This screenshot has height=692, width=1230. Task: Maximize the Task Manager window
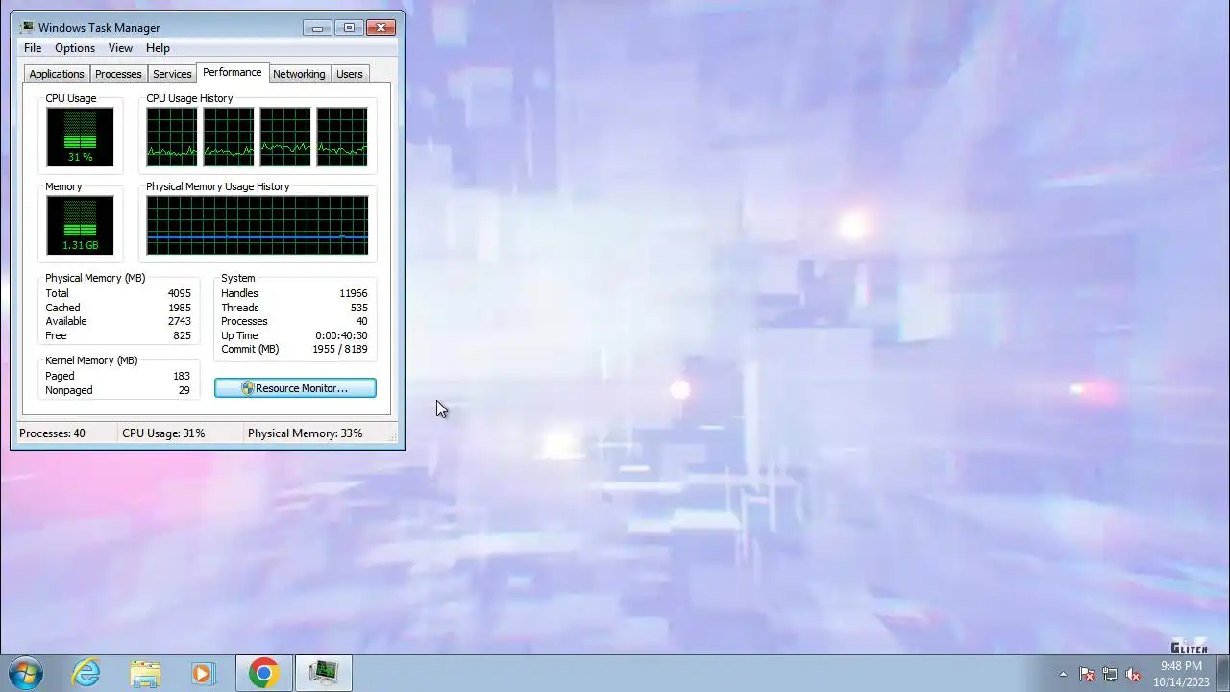pos(349,28)
